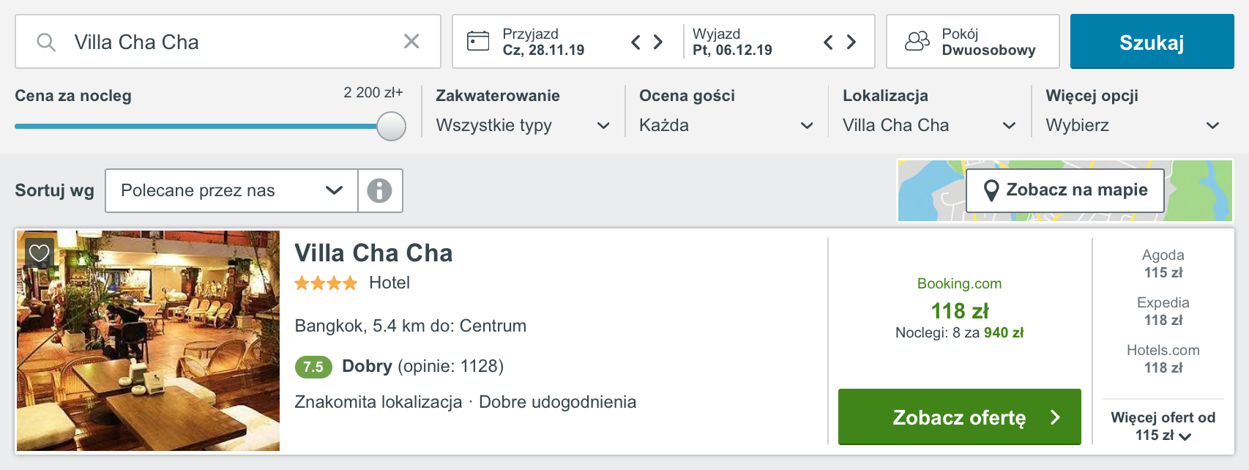Clear the Villa Cha Cha search text

(411, 42)
